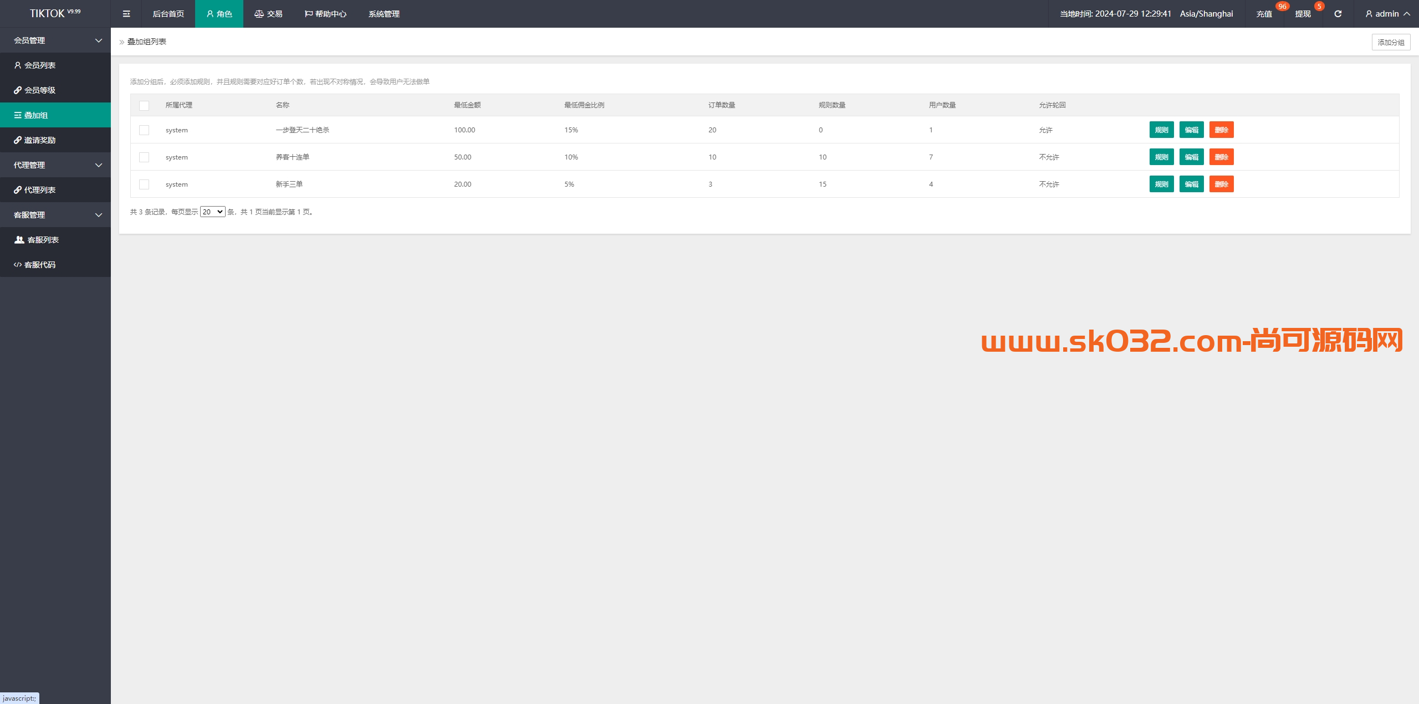The image size is (1419, 704).
Task: Check the row for 一步登天二十绝杀
Action: [x=144, y=130]
